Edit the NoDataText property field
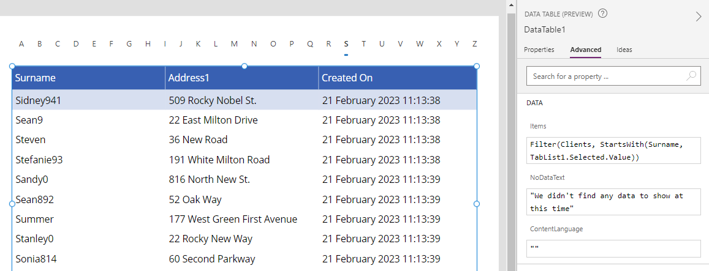Image resolution: width=709 pixels, height=271 pixels. click(613, 202)
